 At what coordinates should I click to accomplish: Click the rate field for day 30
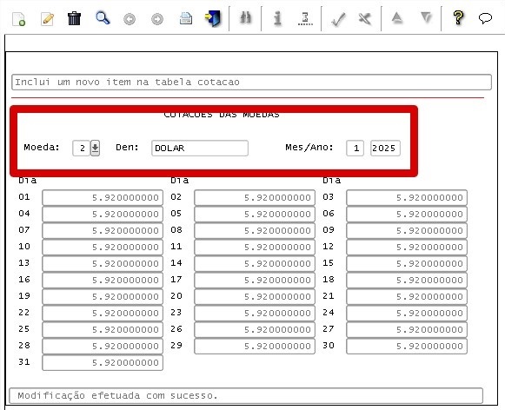pyautogui.click(x=407, y=347)
